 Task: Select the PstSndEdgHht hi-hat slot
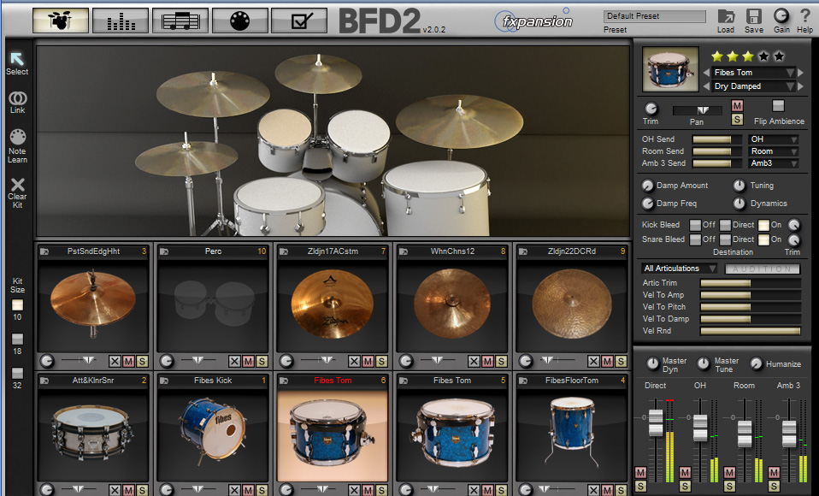93,304
